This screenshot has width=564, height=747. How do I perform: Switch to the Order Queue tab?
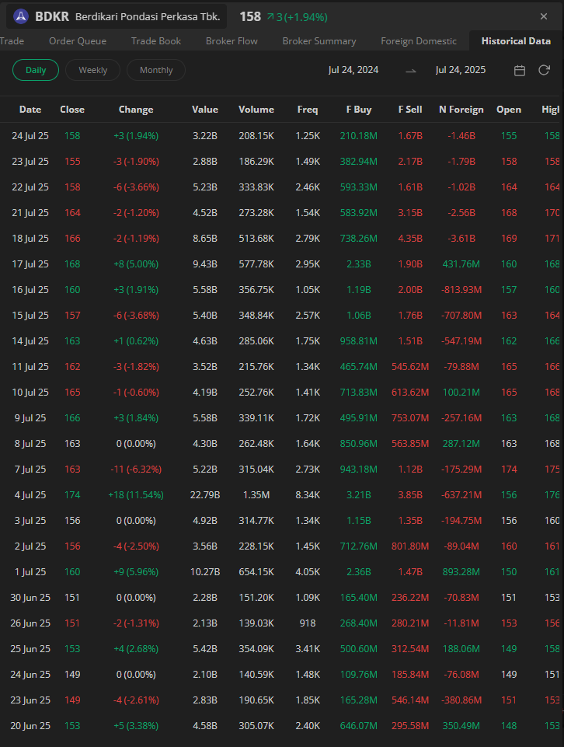78,41
